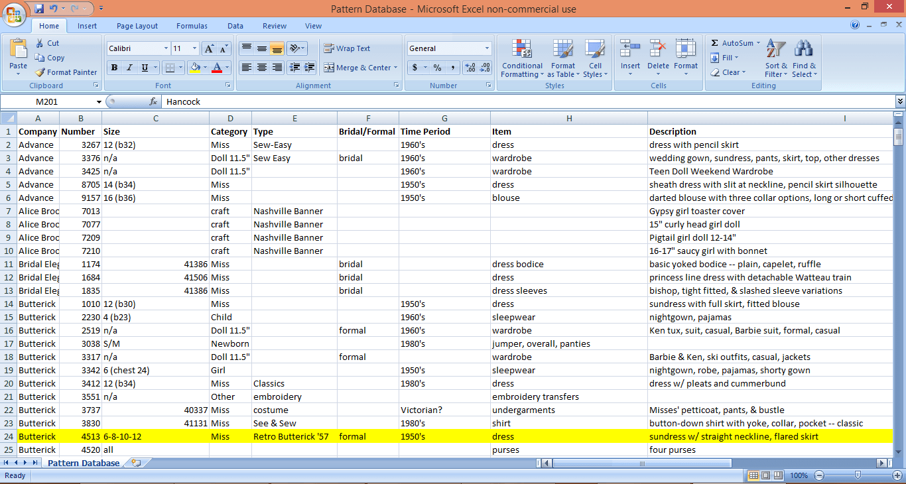Click the formula bar containing Hancock

click(529, 101)
